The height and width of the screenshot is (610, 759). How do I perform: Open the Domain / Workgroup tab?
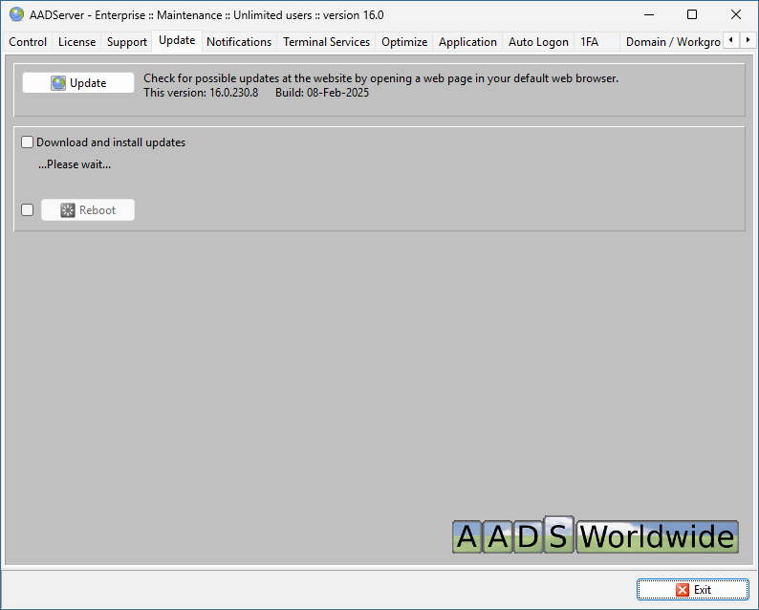[672, 42]
